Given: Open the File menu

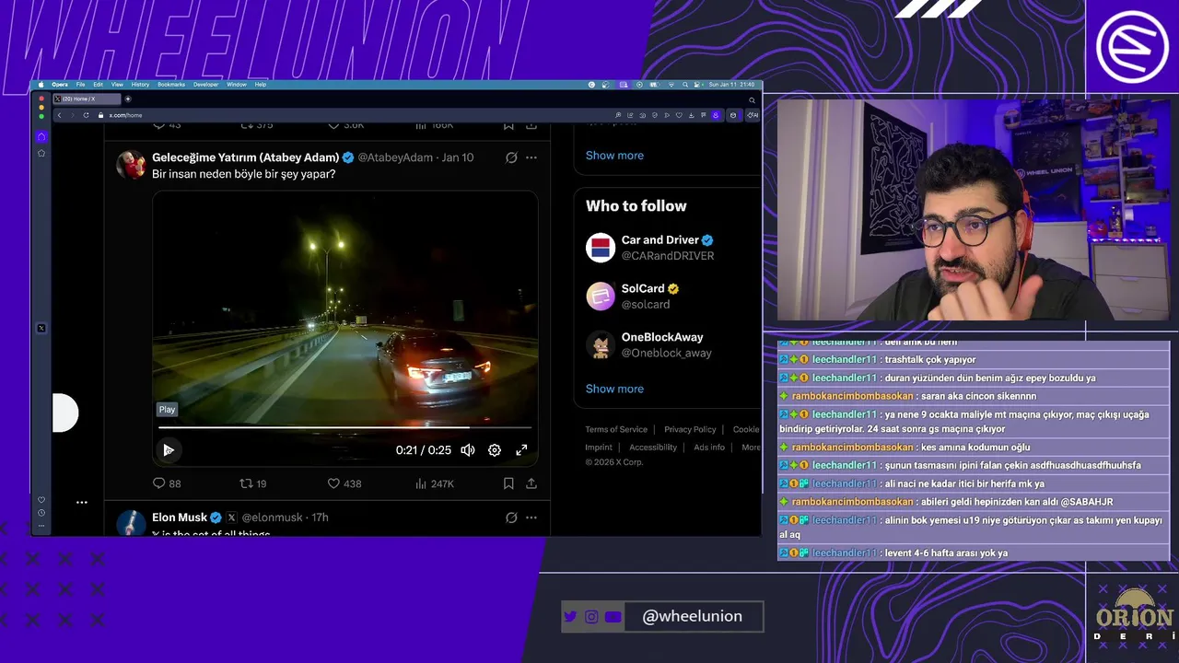Looking at the screenshot, I should 80,85.
